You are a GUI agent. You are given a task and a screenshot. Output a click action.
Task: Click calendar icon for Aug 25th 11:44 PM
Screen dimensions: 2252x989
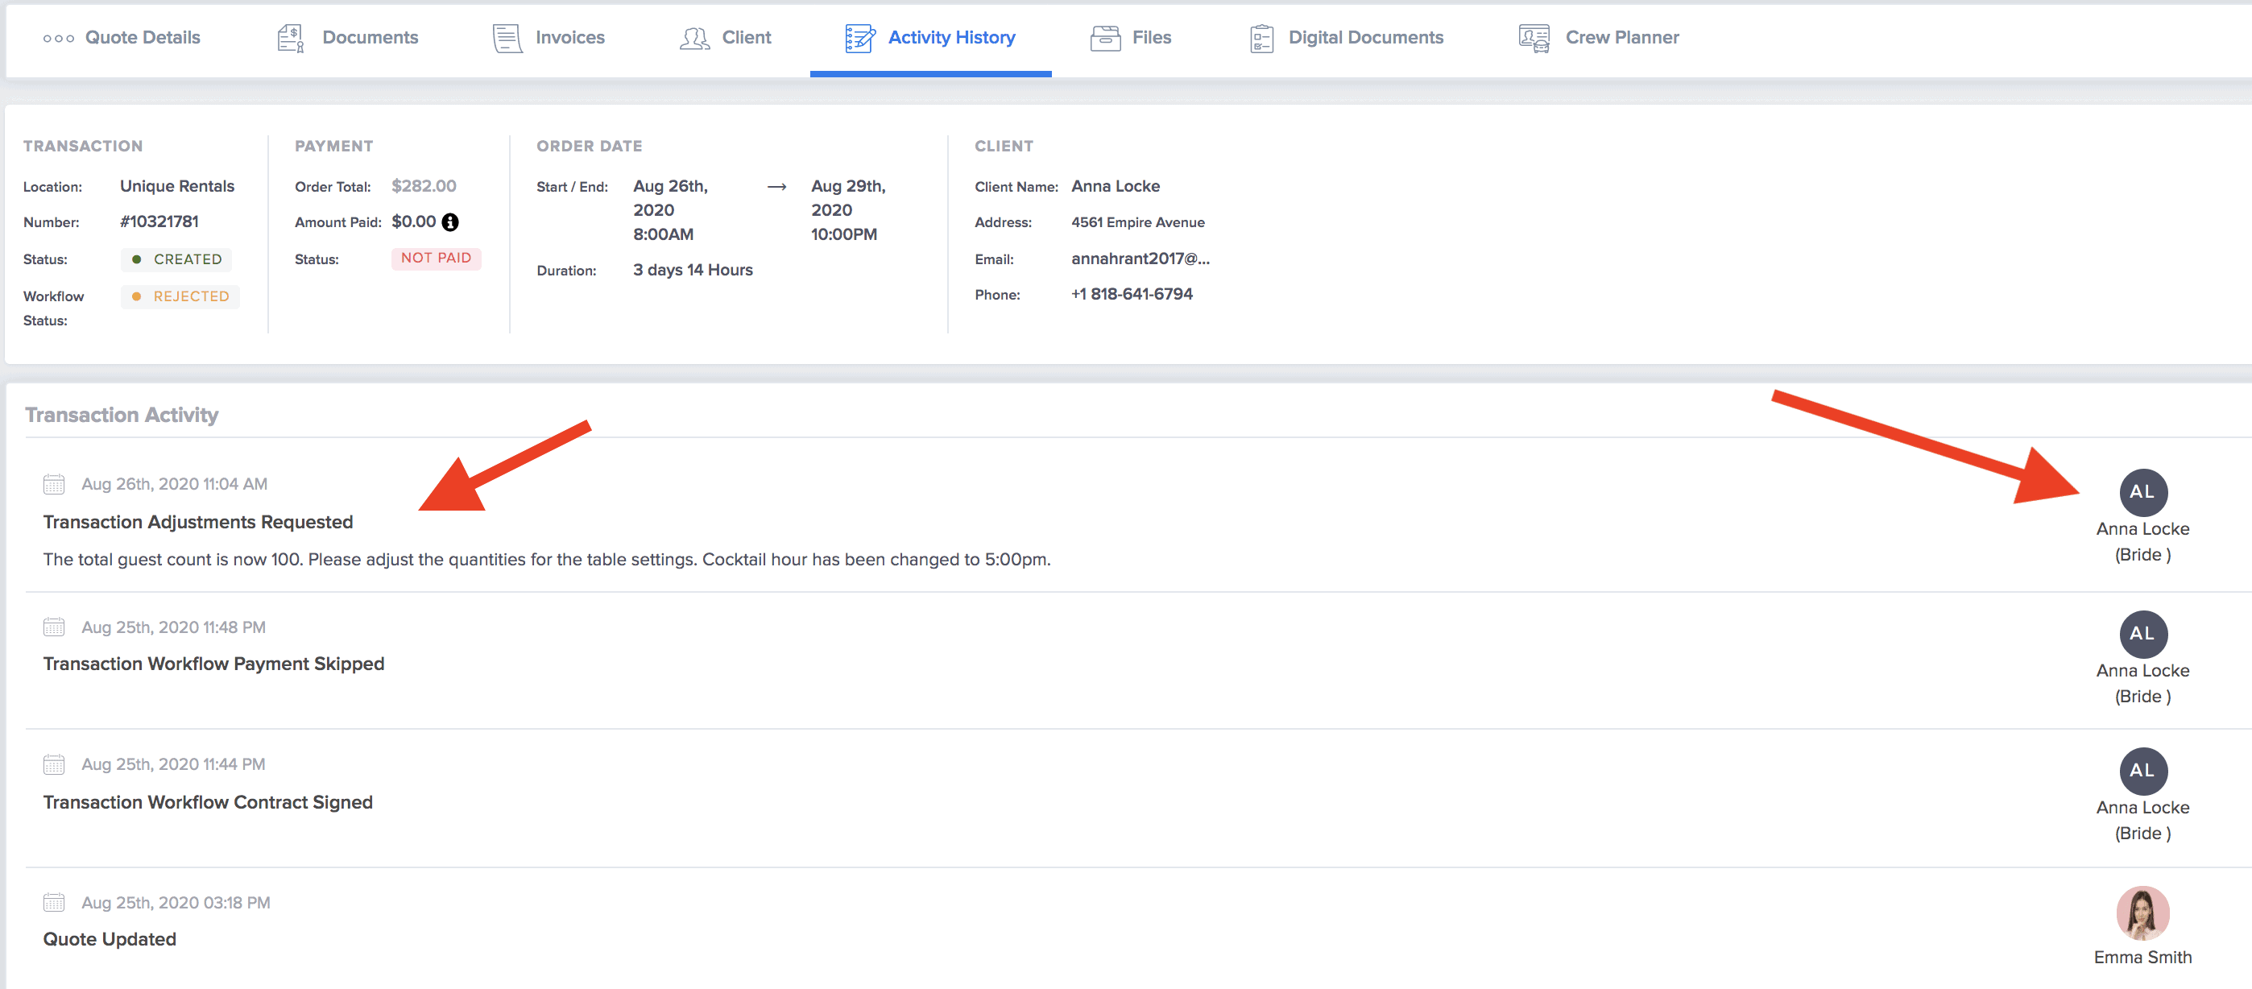tap(54, 764)
